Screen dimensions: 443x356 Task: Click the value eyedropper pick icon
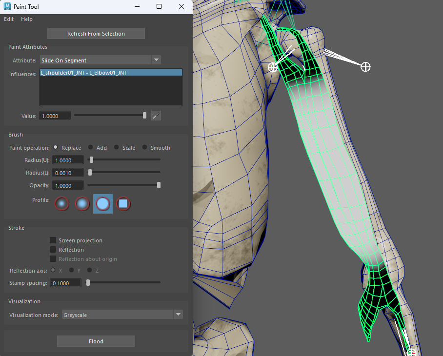tap(156, 116)
